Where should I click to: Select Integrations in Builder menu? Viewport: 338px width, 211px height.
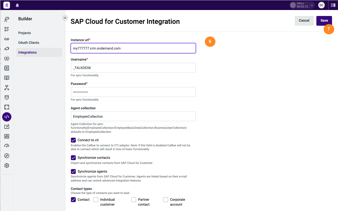coord(39,52)
